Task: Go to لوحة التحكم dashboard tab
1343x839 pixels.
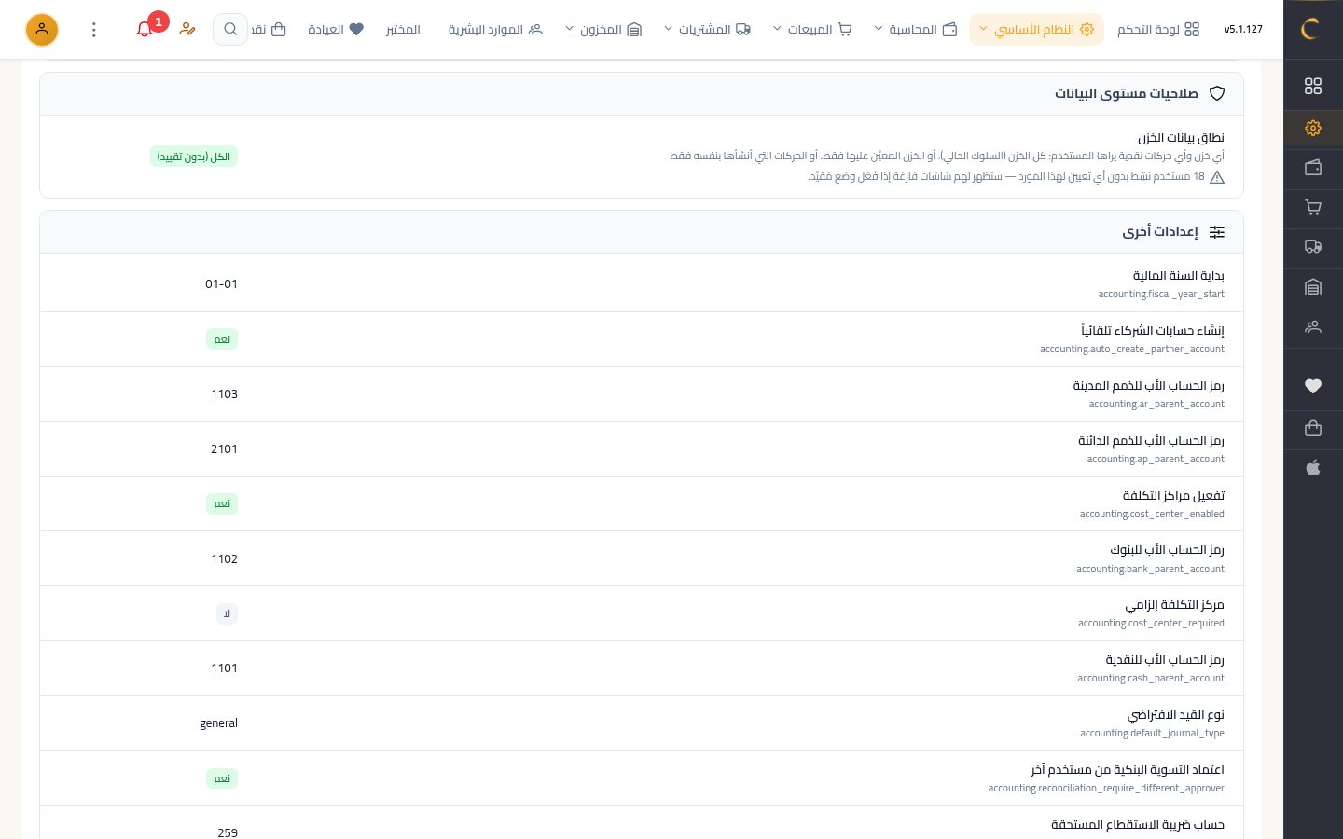Action: [x=1158, y=29]
